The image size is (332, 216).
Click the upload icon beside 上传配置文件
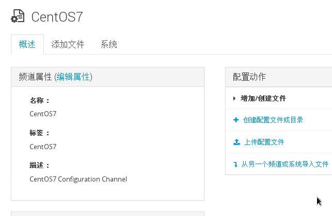(236, 142)
